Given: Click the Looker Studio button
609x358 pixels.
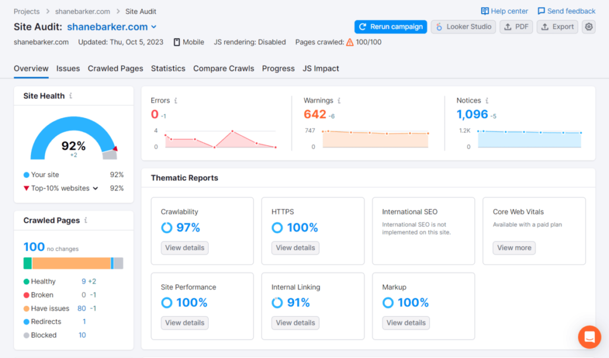Looking at the screenshot, I should 463,27.
